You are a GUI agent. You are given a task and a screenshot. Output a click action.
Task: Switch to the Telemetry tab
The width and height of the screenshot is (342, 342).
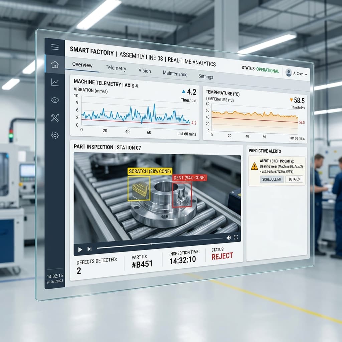[116, 68]
